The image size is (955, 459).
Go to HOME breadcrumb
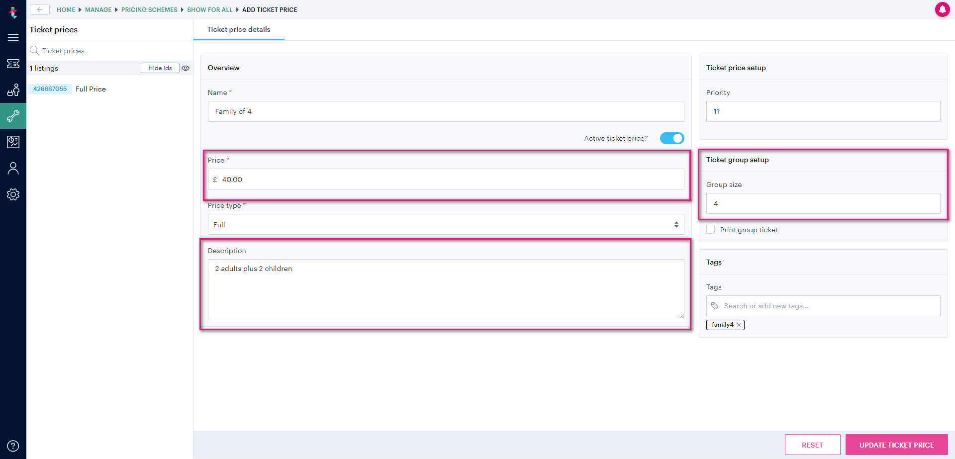66,9
